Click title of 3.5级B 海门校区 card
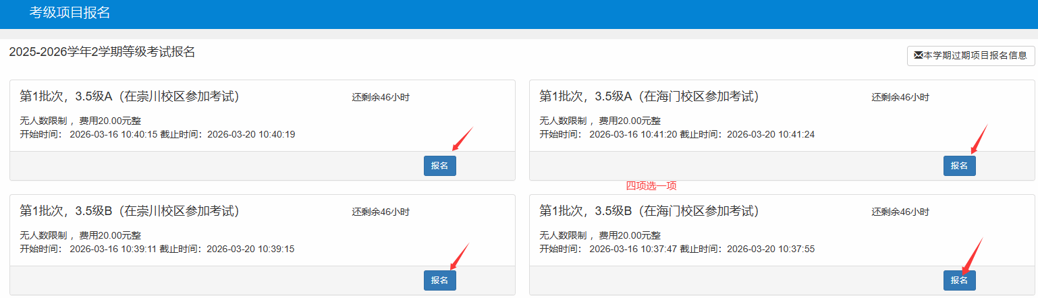The image size is (1038, 298). tap(649, 211)
